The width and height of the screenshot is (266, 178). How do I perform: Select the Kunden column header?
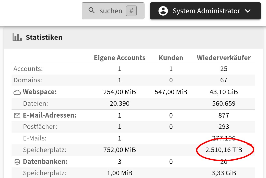tap(171, 58)
